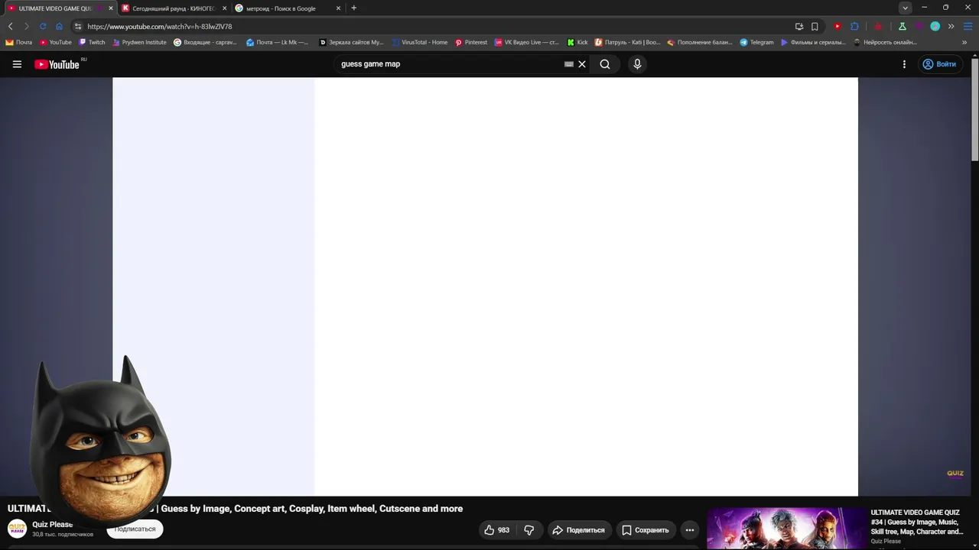Open the Зеркала сайтов bookmark
Screen dimensions: 979x550
(351, 43)
